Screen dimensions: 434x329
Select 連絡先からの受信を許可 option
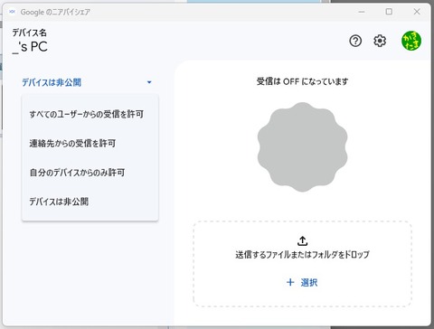pyautogui.click(x=90, y=143)
